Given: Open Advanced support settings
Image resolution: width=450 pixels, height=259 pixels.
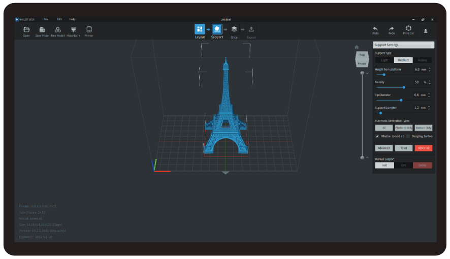Looking at the screenshot, I should (x=383, y=148).
